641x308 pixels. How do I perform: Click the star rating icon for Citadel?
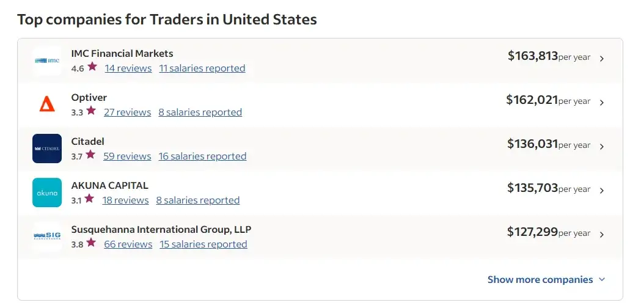(90, 155)
